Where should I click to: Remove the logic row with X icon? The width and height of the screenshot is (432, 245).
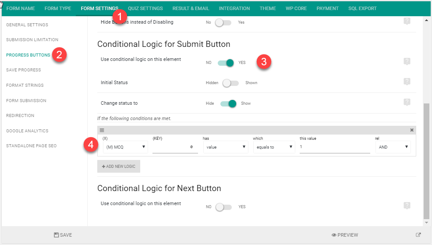tap(411, 130)
